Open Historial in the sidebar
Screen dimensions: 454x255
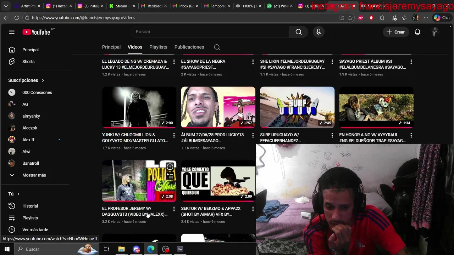(30, 206)
